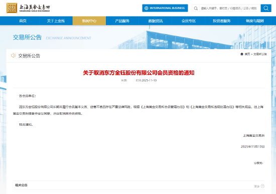276x194 pixels.
Task: Click the 更多 link in related announcements
Action: coord(257,186)
